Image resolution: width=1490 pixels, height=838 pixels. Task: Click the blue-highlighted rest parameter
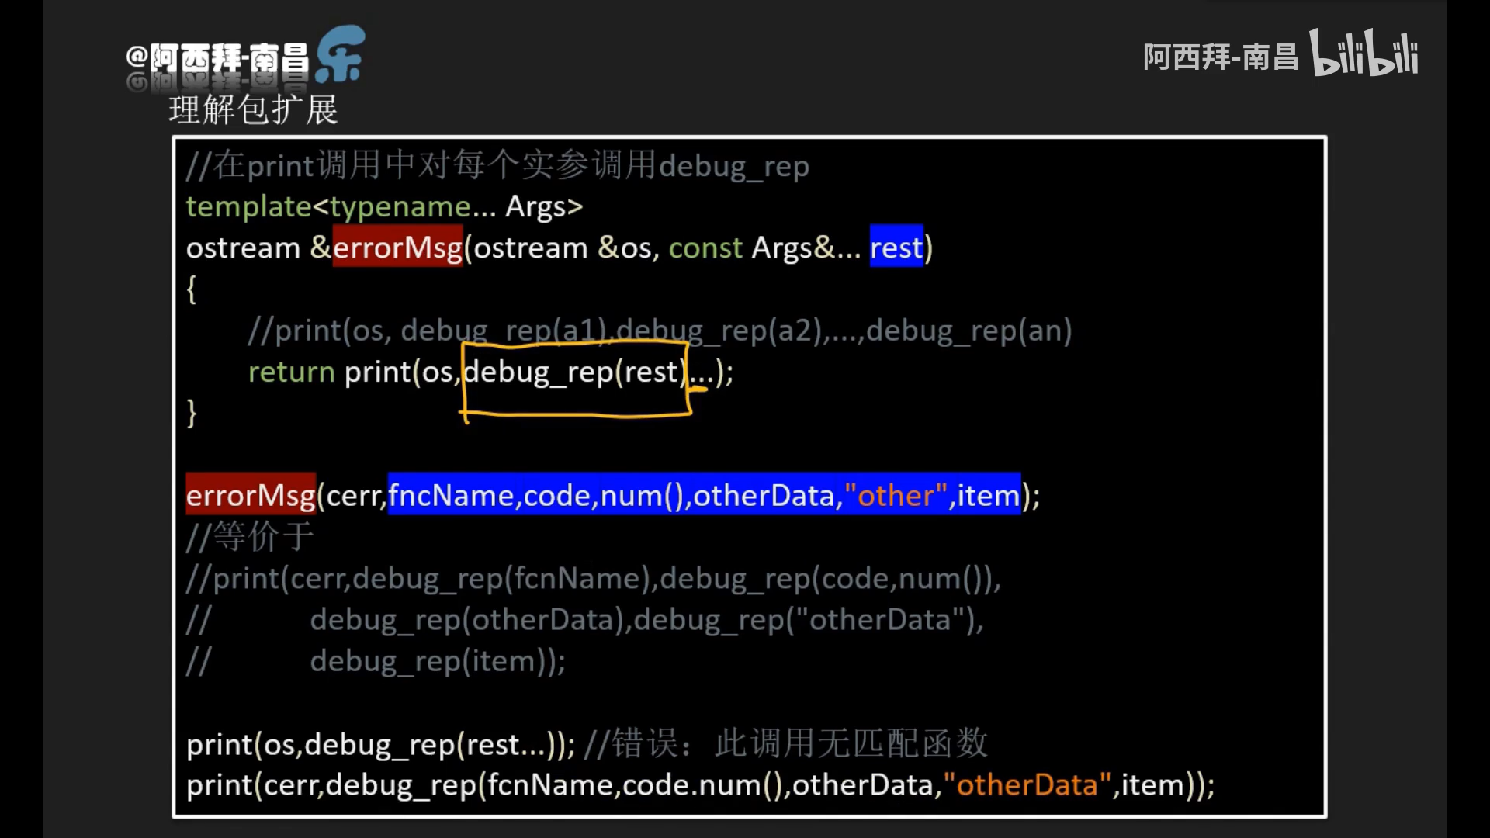click(896, 248)
